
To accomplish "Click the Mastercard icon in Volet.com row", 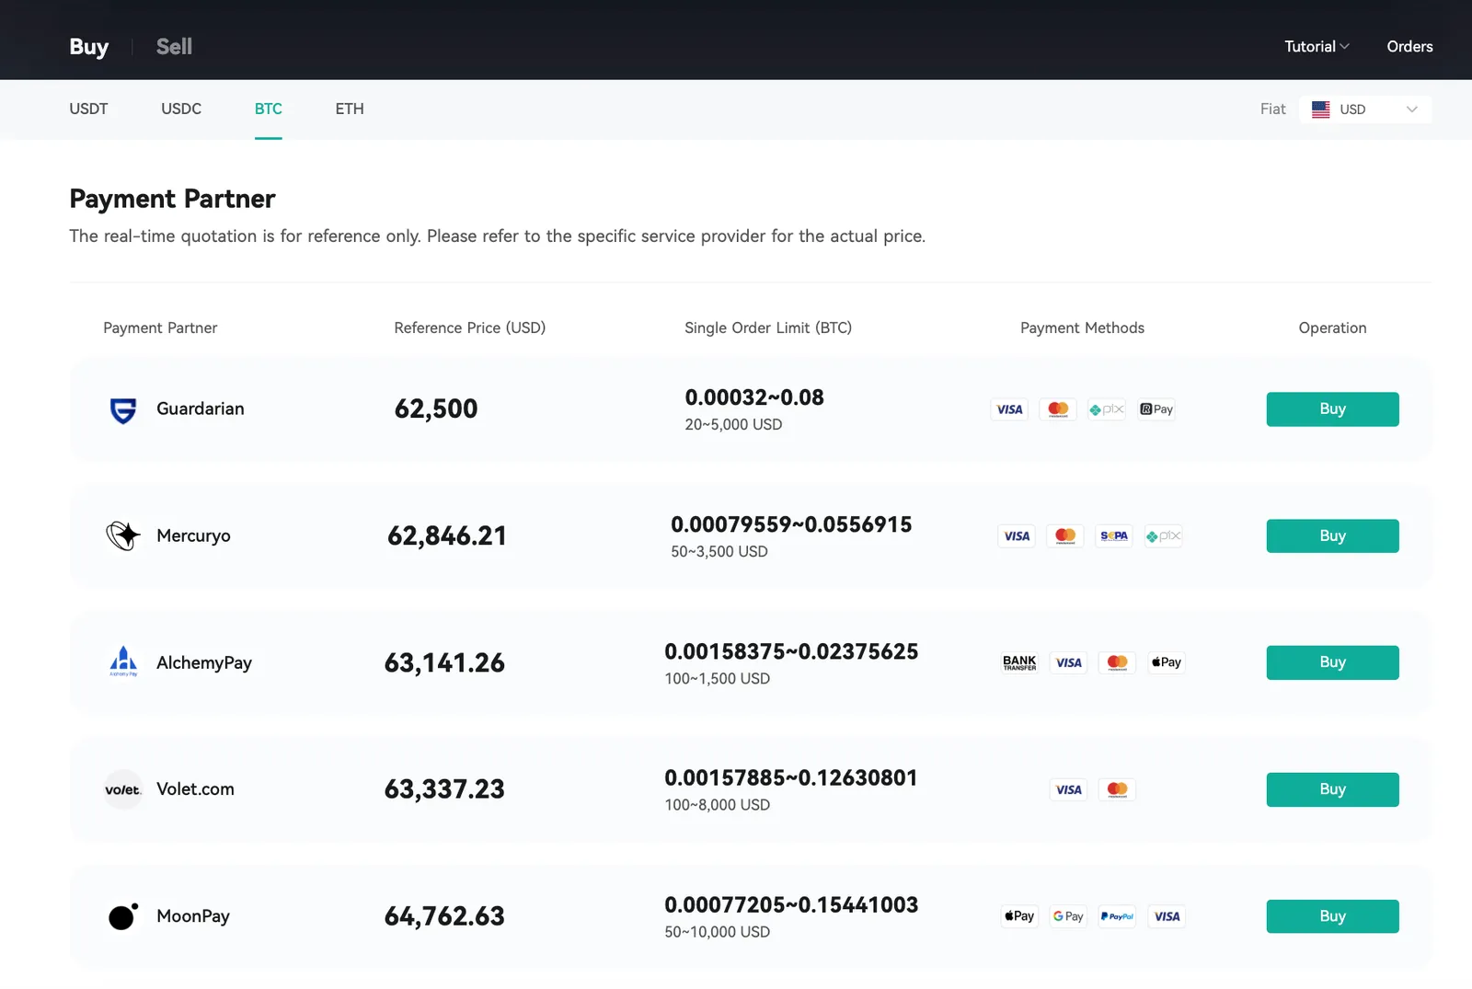I will pos(1118,789).
